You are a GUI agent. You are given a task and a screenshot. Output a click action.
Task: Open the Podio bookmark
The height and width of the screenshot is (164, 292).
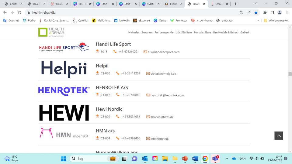pos(29,20)
